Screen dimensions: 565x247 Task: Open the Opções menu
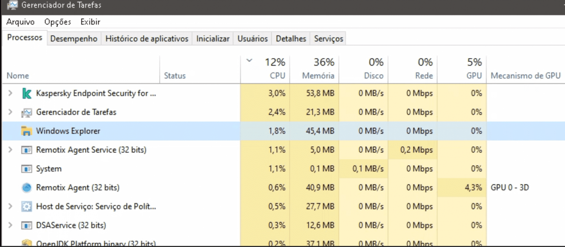pos(58,22)
